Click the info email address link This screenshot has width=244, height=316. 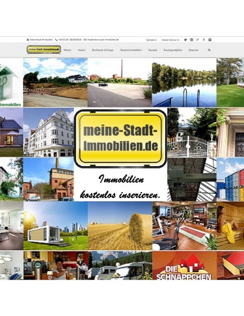pos(103,40)
